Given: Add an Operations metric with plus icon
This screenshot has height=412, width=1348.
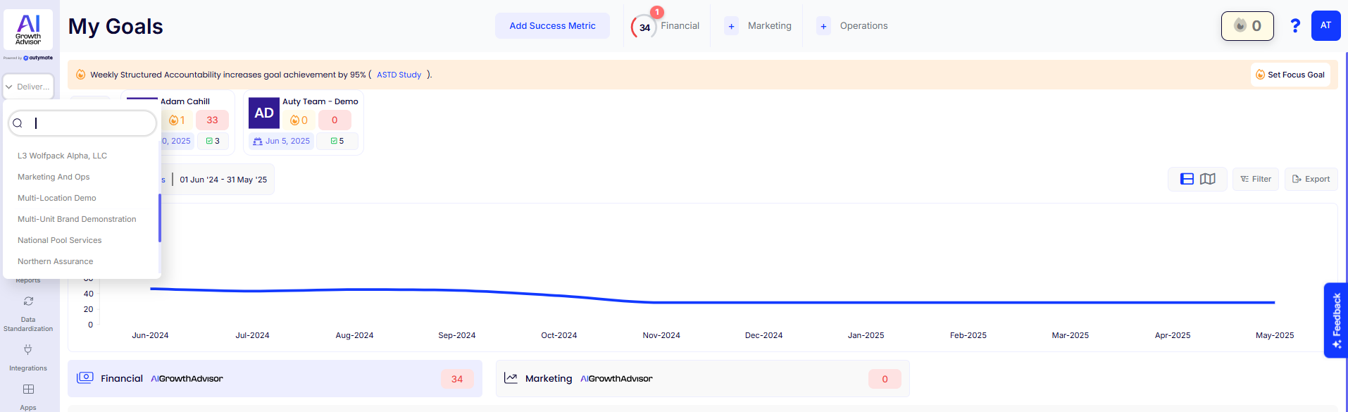Looking at the screenshot, I should pyautogui.click(x=823, y=26).
